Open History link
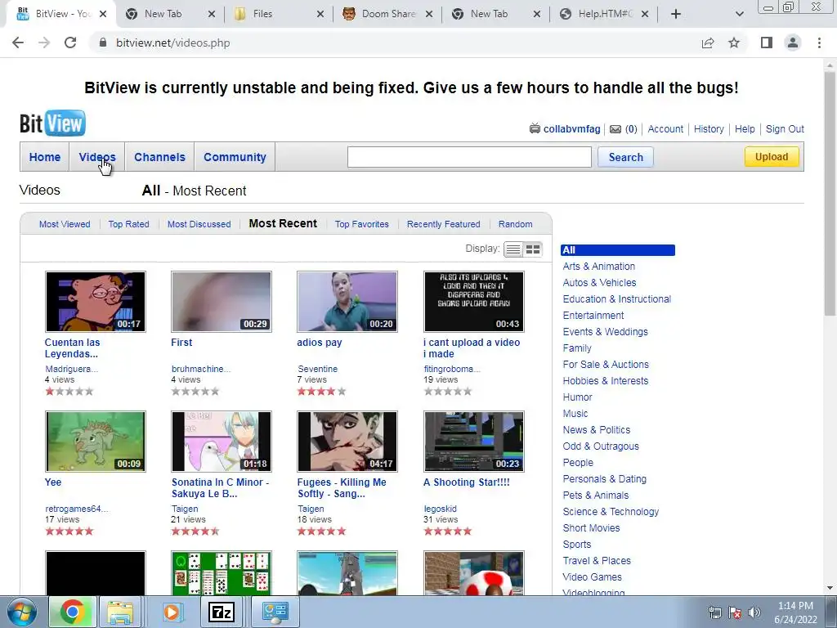The height and width of the screenshot is (628, 837). (709, 129)
